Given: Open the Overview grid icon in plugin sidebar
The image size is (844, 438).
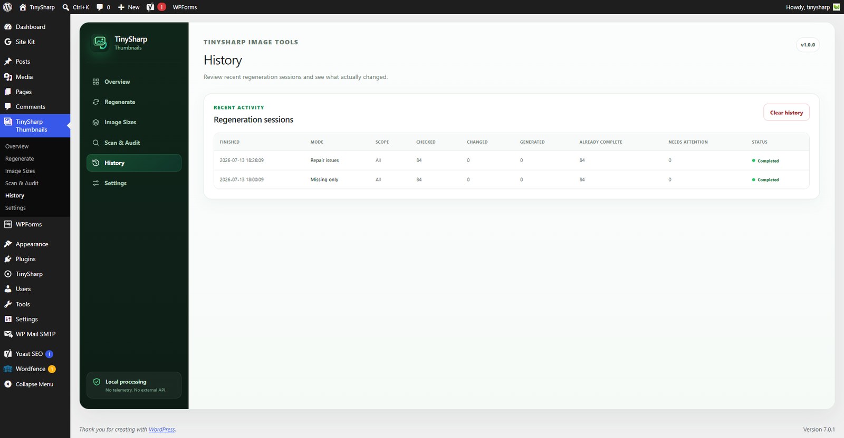Looking at the screenshot, I should point(95,82).
